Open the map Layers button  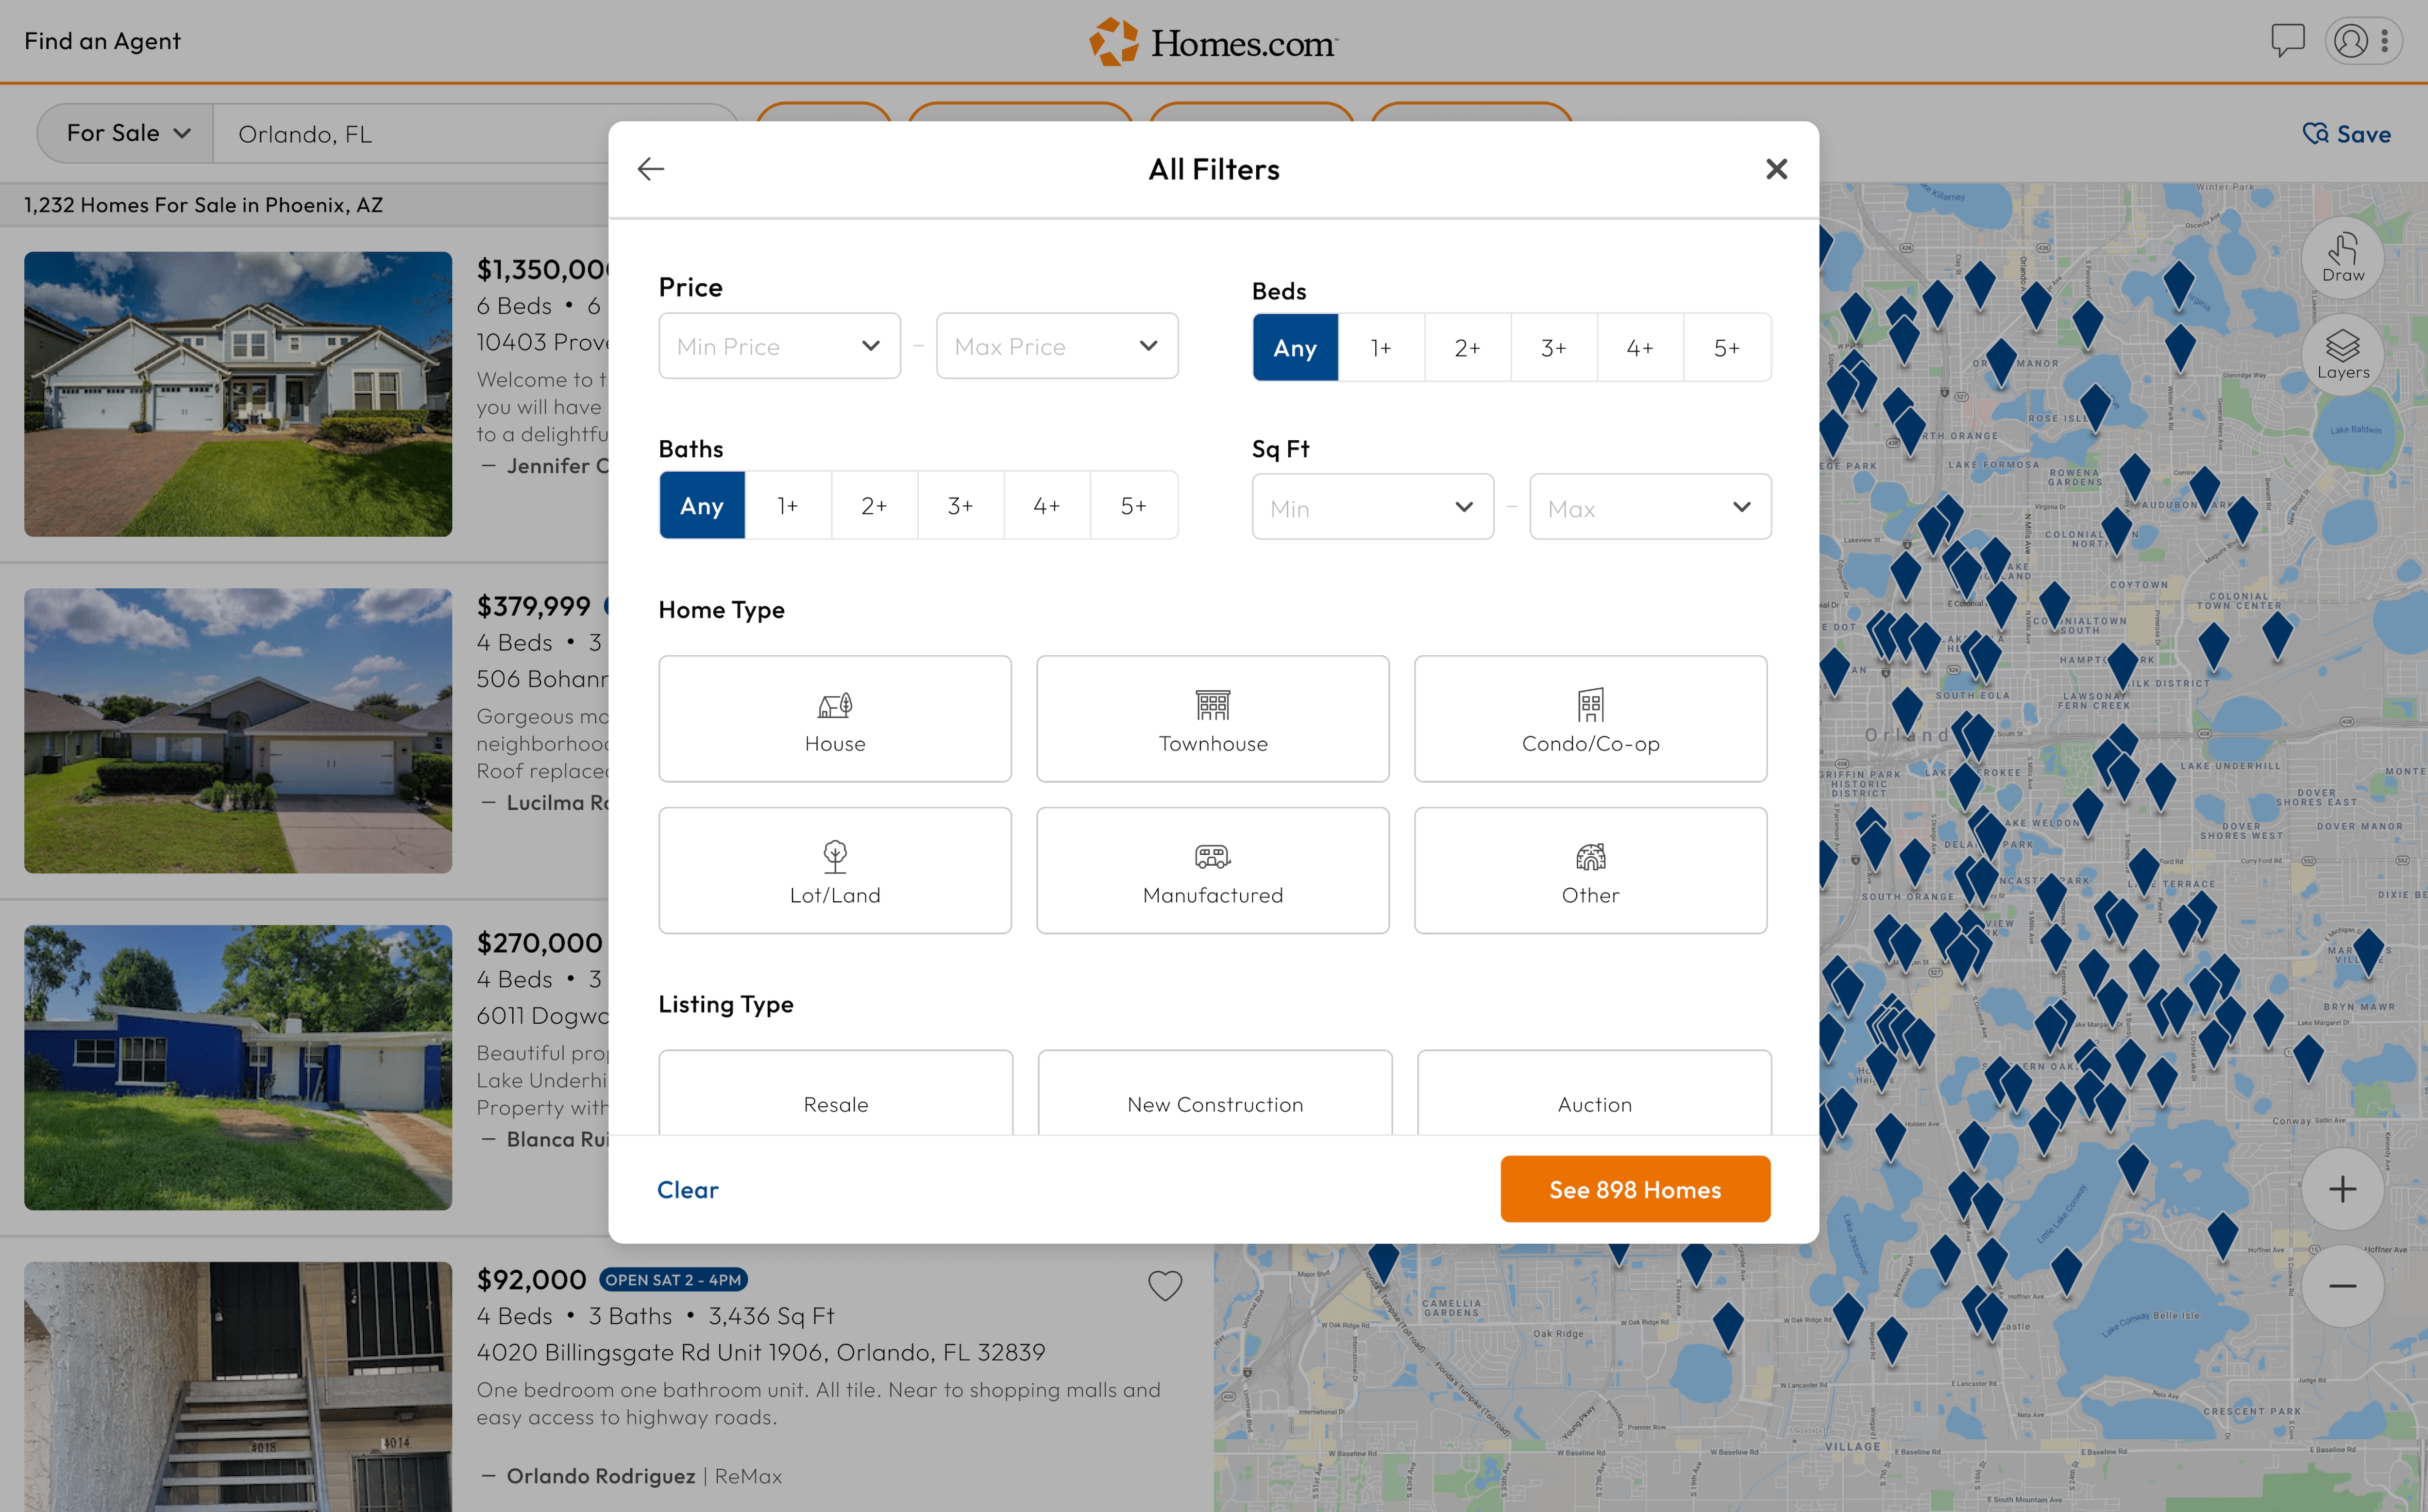[x=2342, y=355]
